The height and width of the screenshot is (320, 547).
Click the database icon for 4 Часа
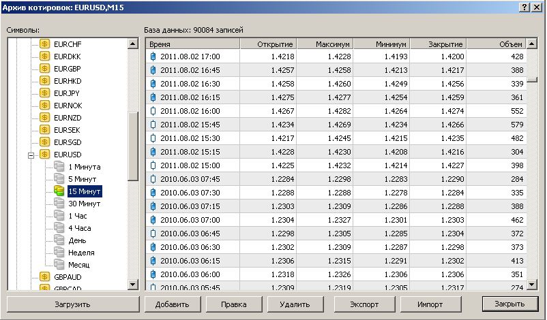coord(59,227)
